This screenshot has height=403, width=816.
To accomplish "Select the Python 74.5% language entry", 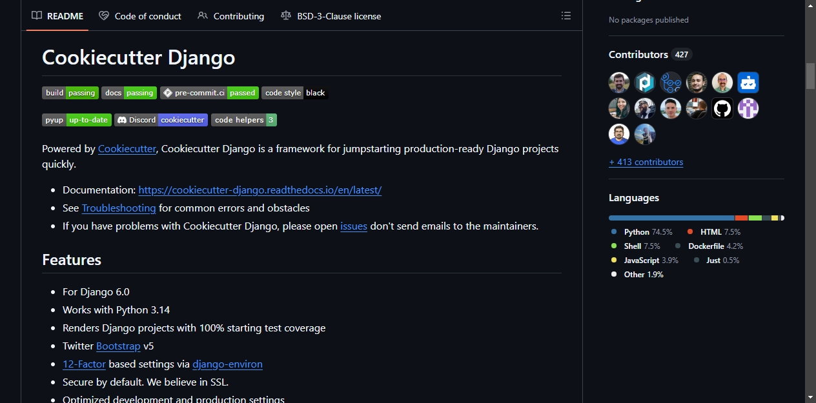I will pos(642,231).
